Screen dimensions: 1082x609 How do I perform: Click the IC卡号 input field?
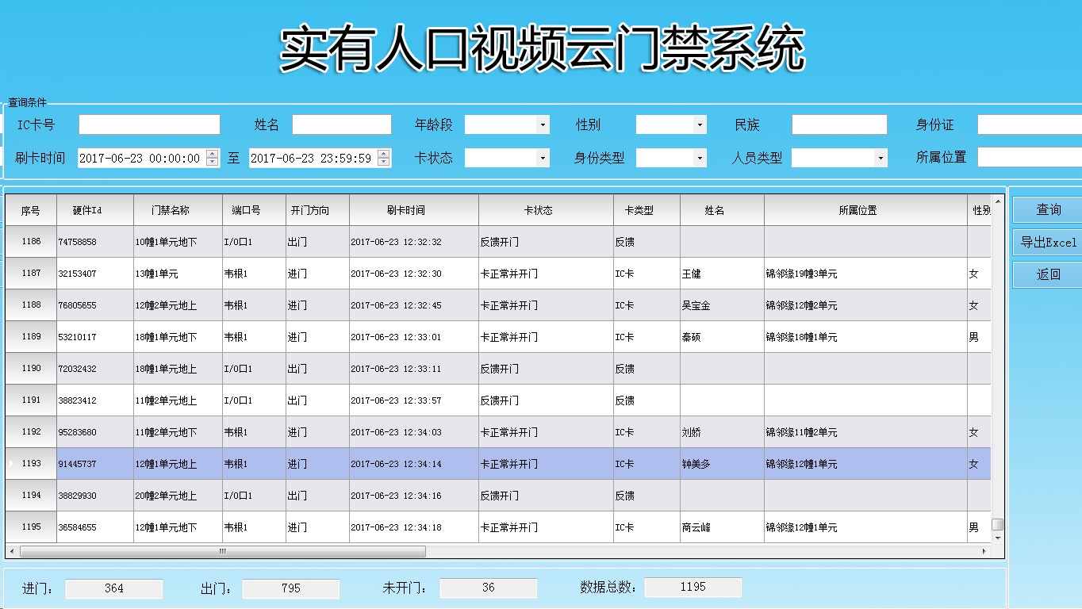point(149,125)
